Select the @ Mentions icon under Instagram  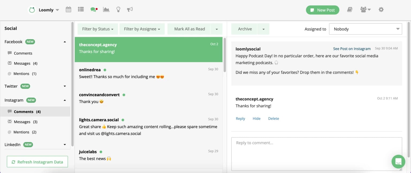[9, 132]
